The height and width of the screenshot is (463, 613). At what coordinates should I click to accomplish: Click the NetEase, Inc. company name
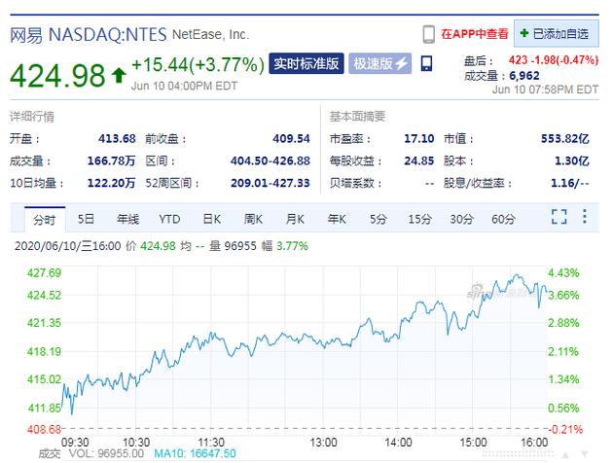(211, 35)
